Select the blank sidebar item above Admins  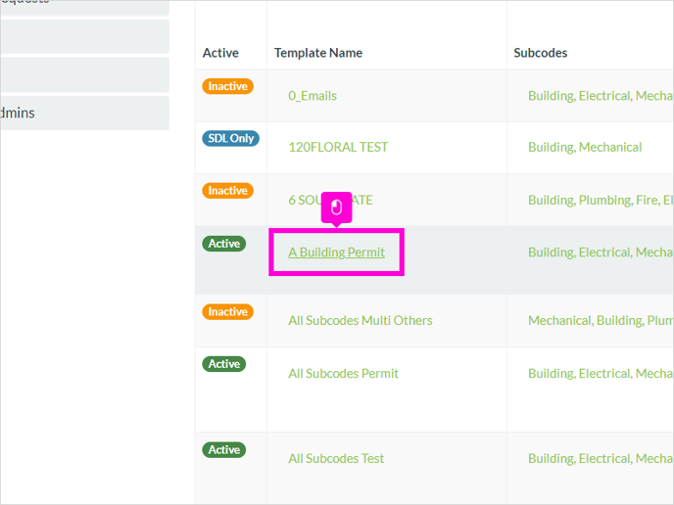84,74
